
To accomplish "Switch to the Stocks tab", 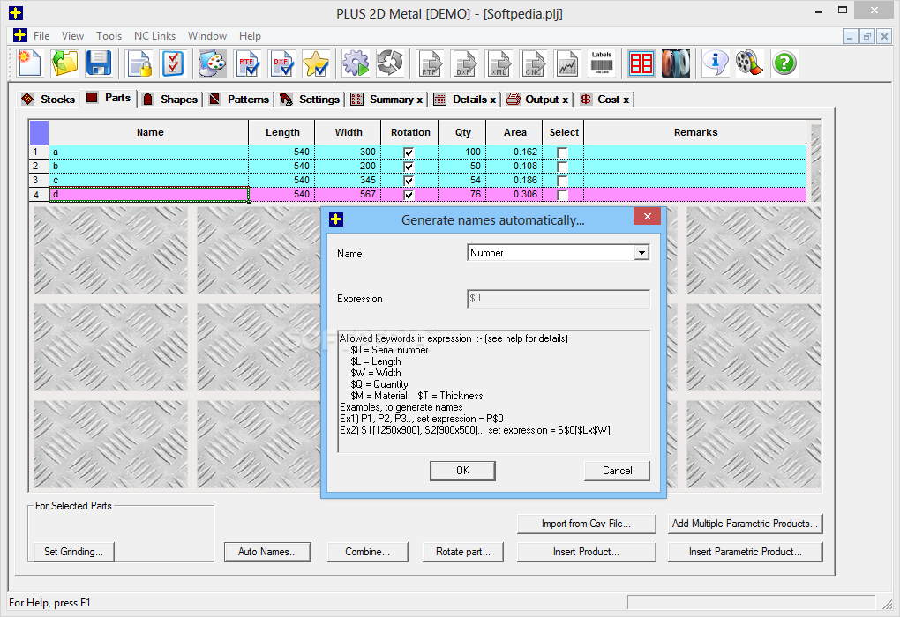I will click(49, 100).
